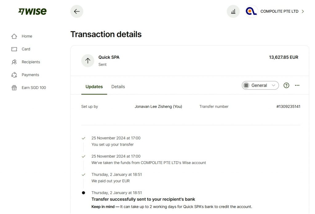Open the Recipients page link

coord(31,62)
